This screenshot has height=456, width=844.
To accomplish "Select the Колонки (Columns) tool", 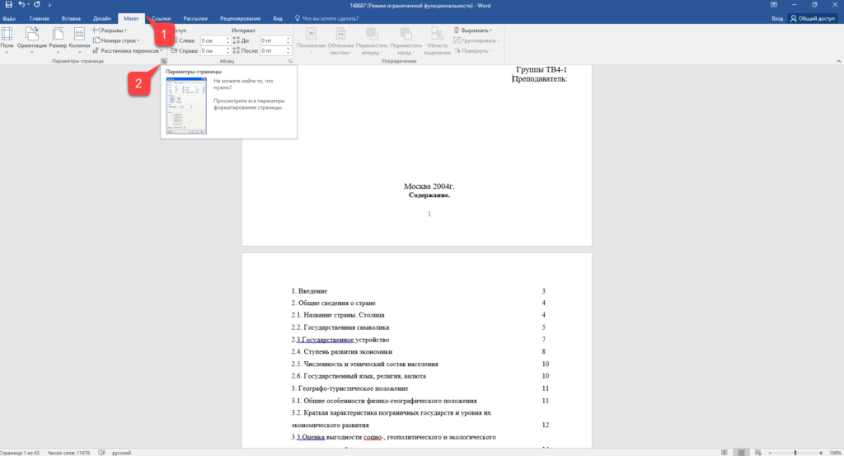I will [80, 39].
